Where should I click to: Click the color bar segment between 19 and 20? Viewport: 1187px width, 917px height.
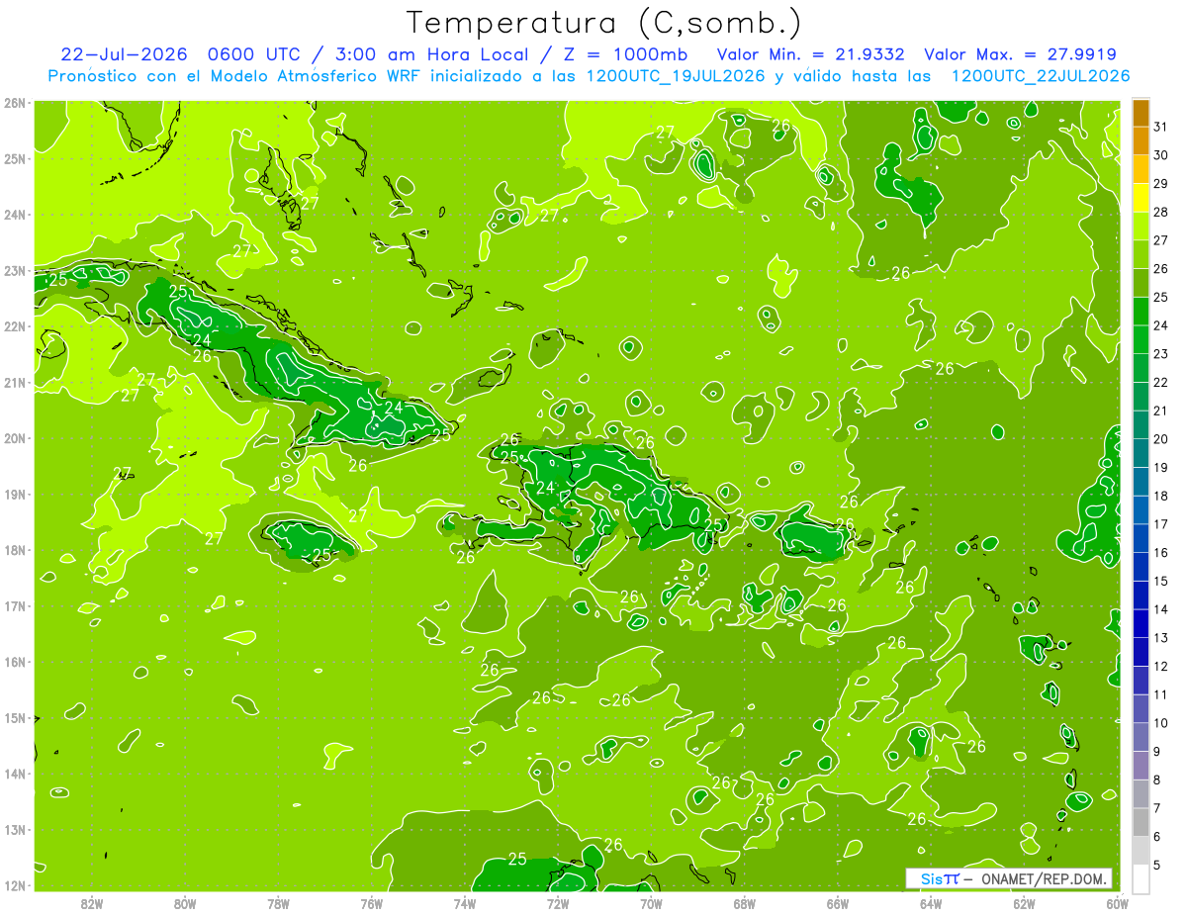(1141, 453)
